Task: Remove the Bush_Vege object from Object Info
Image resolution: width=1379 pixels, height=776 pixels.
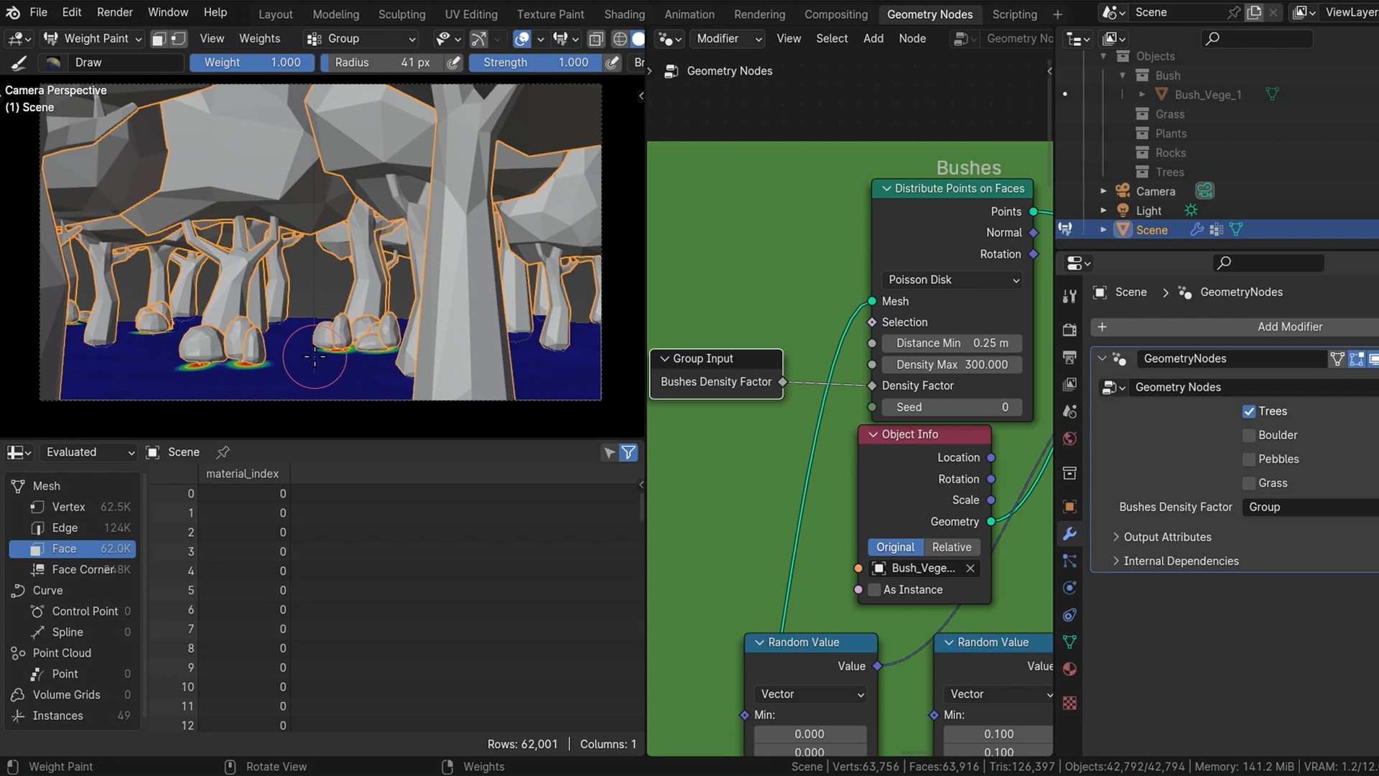Action: (970, 568)
